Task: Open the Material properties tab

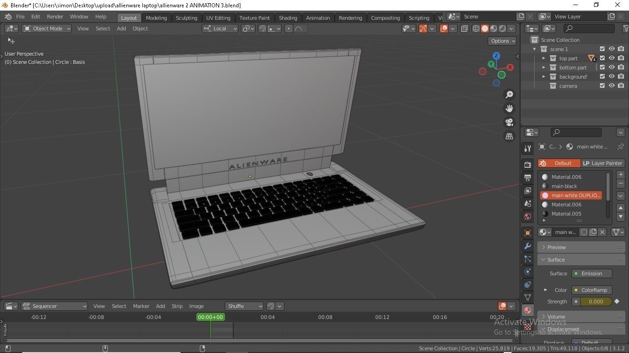Action: [528, 310]
